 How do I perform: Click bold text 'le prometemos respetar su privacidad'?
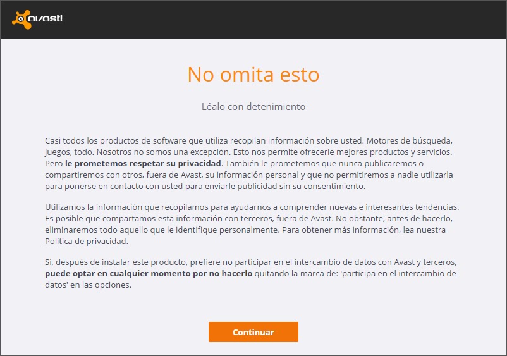143,163
